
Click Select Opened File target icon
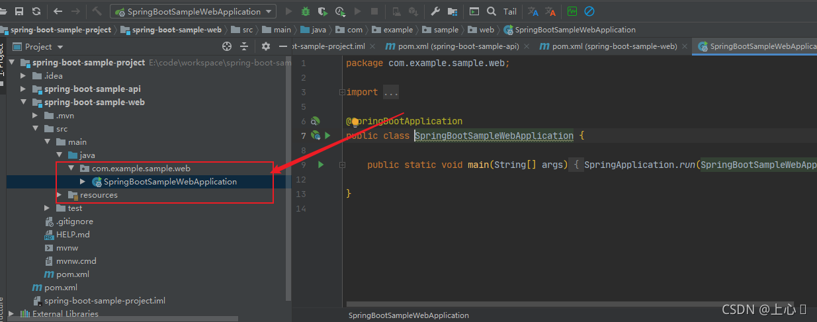227,46
